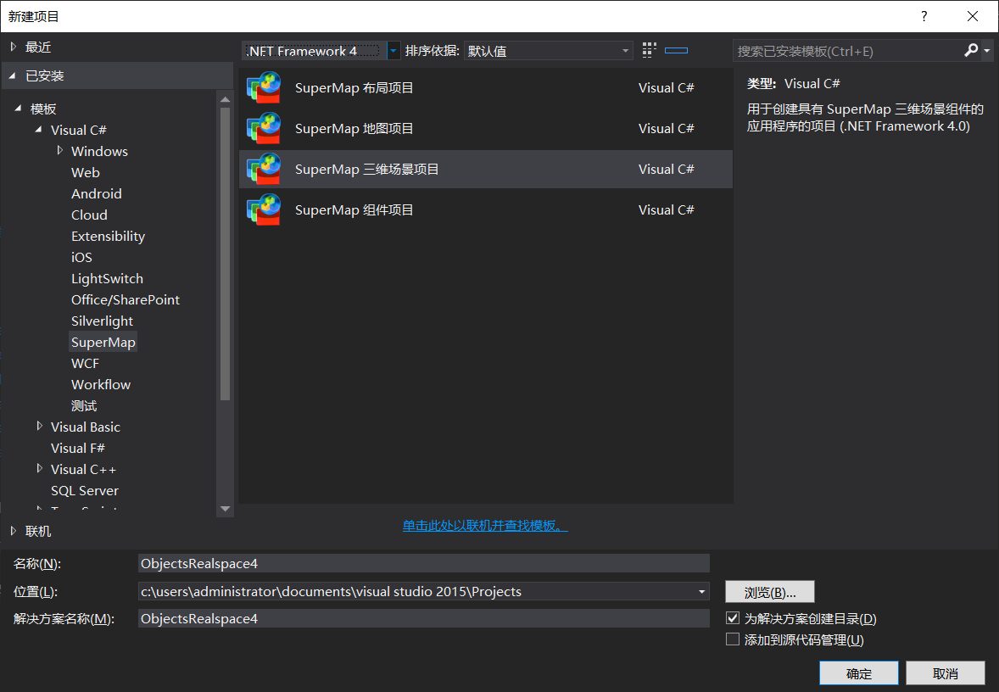Viewport: 999px width, 692px height.
Task: Toggle 为解决方案创建目录 checkbox
Action: (733, 618)
